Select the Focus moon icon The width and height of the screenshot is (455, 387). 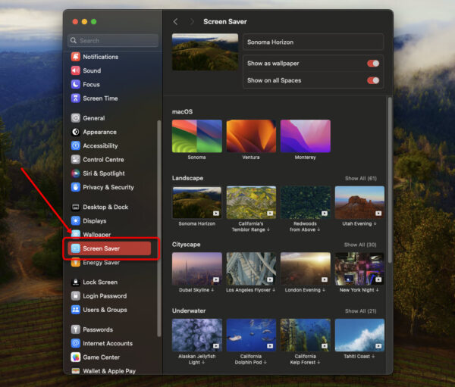point(75,84)
